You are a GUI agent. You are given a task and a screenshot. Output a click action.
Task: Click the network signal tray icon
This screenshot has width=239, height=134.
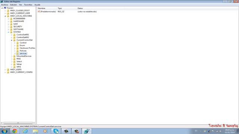pos(217,131)
